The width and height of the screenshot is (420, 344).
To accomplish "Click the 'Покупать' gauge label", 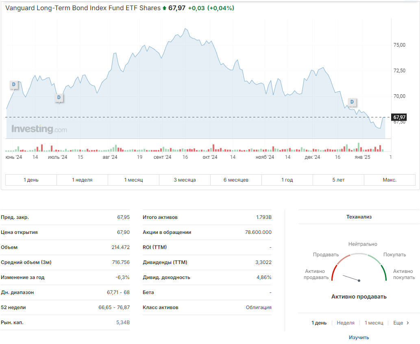I will pos(394,255).
